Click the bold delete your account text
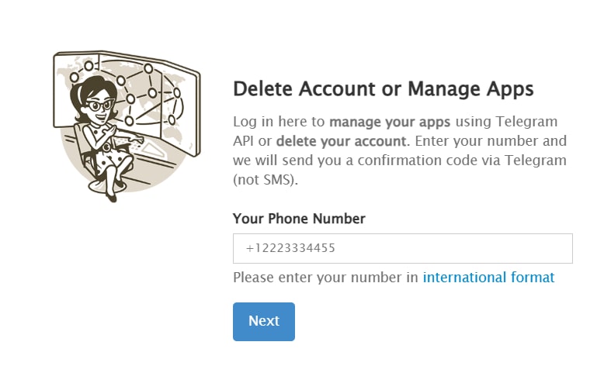The width and height of the screenshot is (611, 366). coord(341,141)
